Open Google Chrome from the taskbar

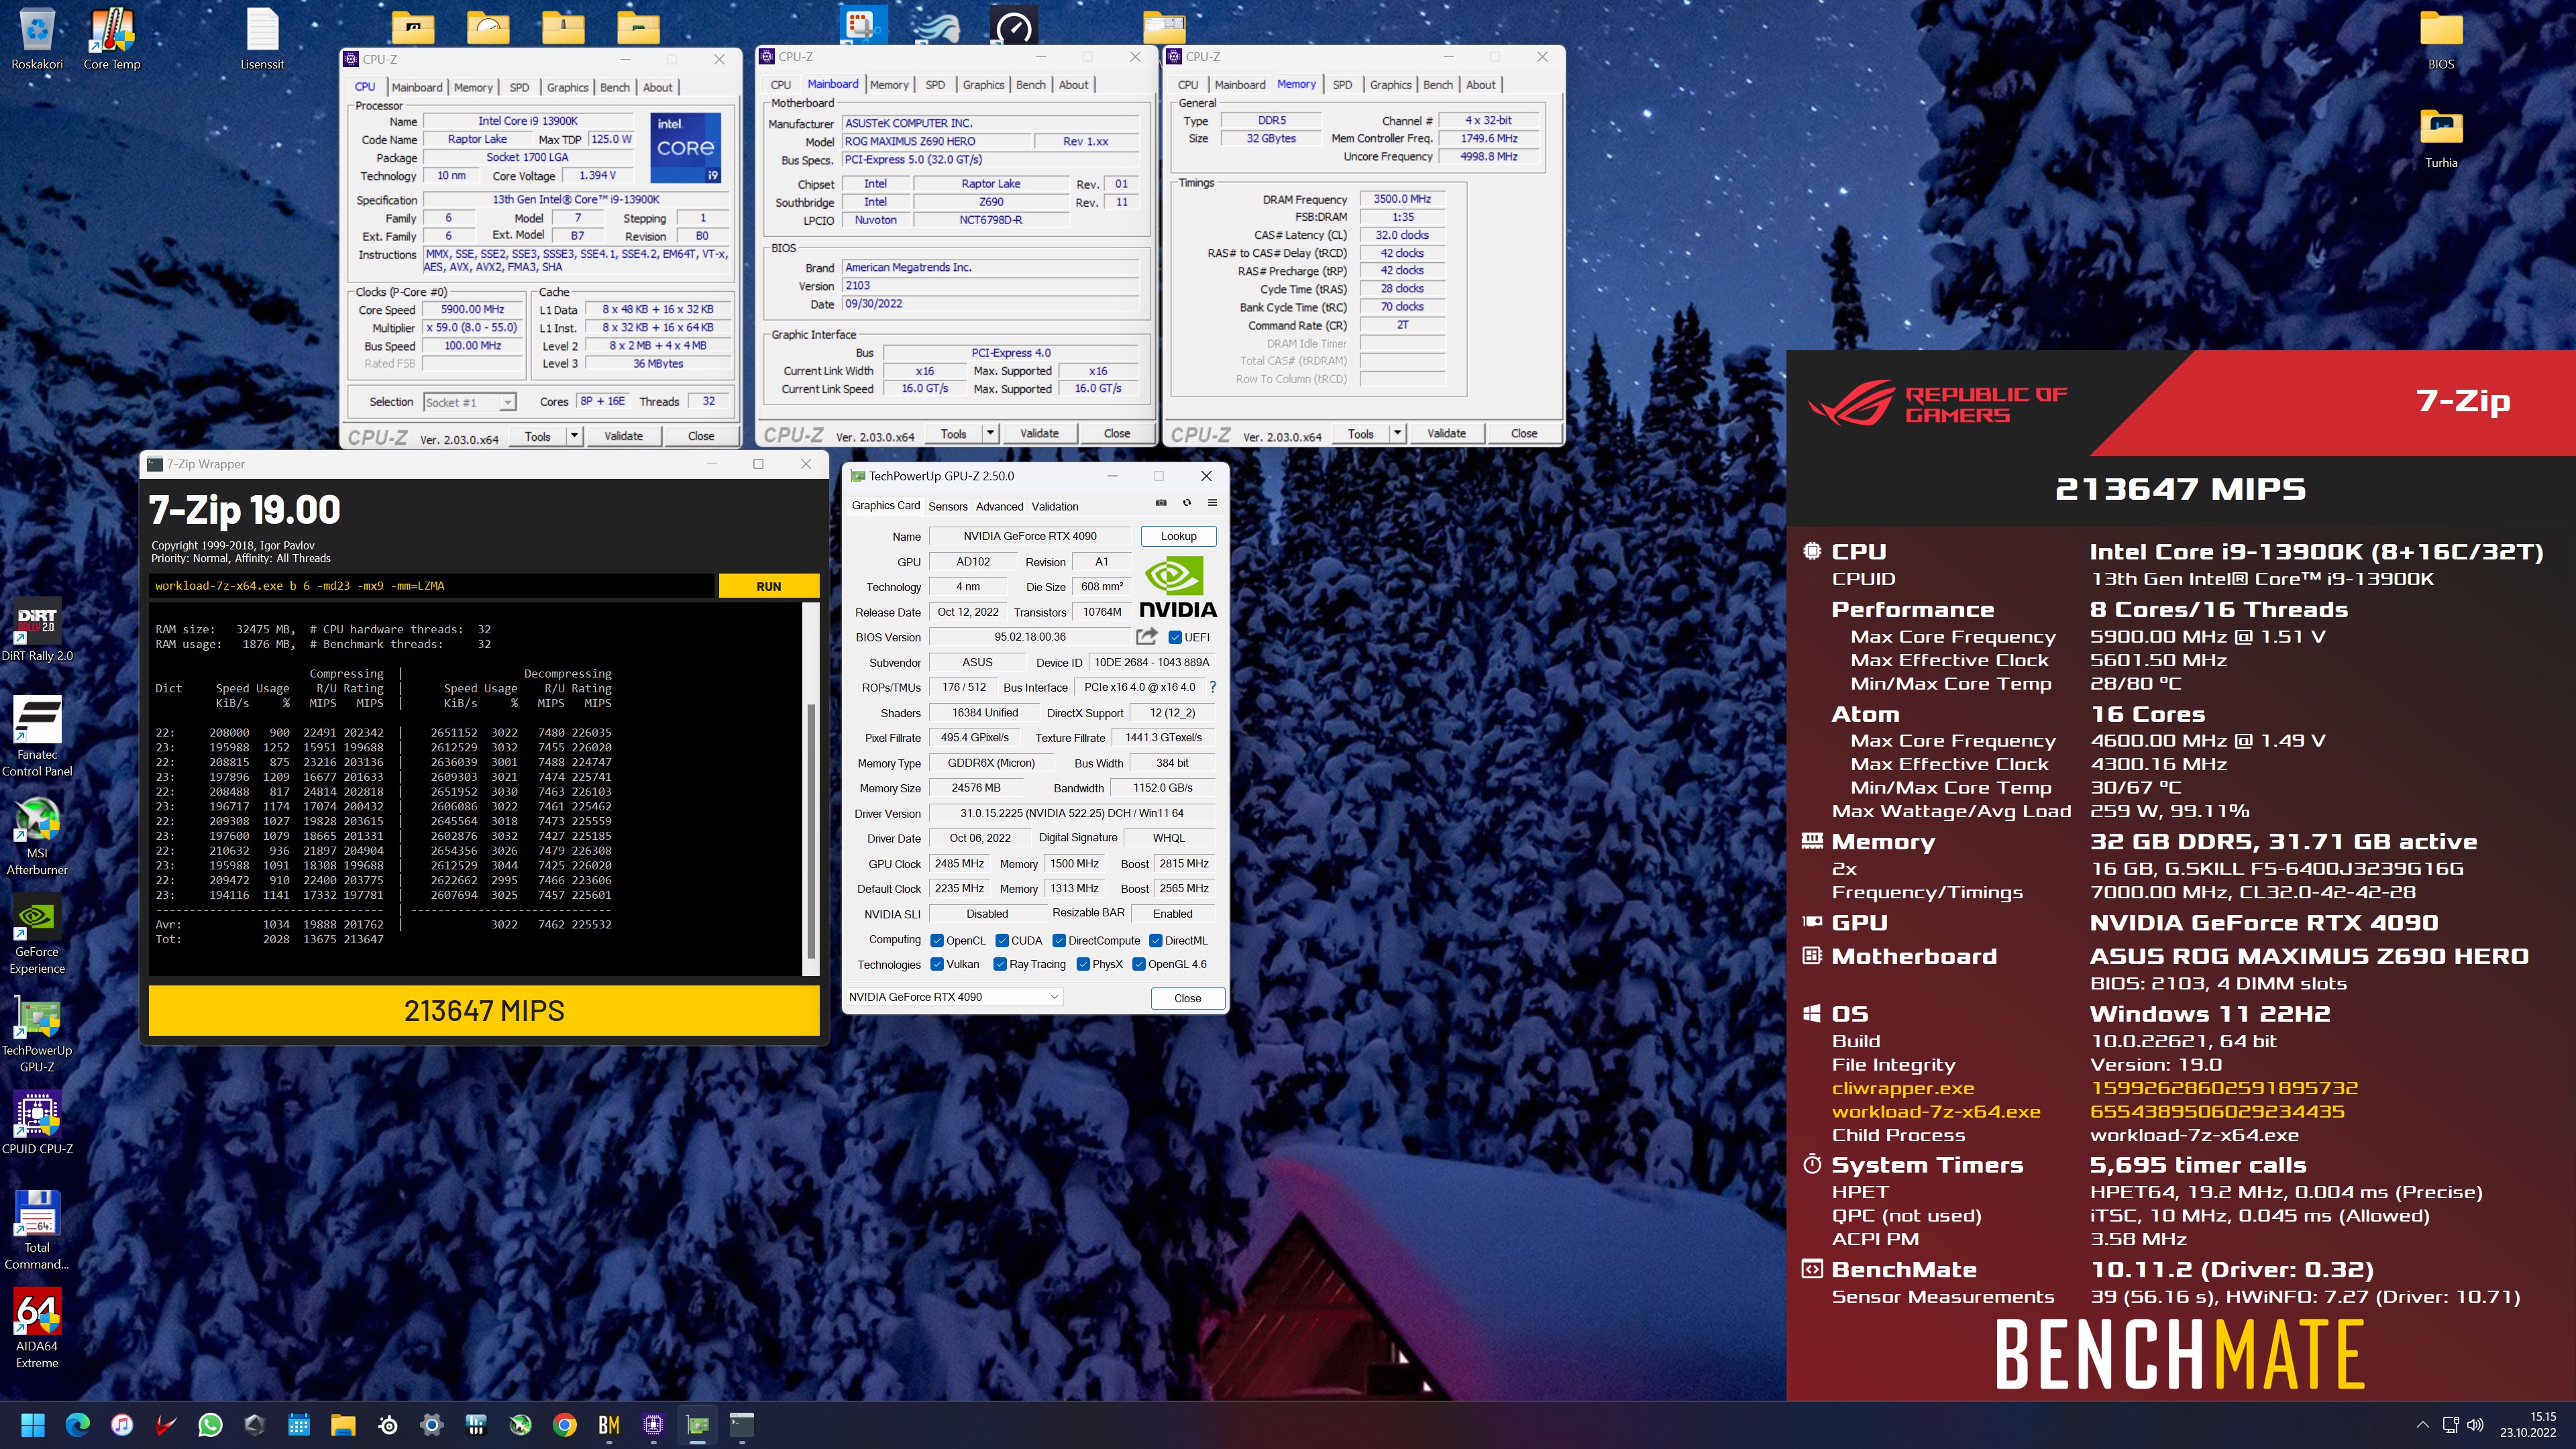click(x=565, y=1425)
